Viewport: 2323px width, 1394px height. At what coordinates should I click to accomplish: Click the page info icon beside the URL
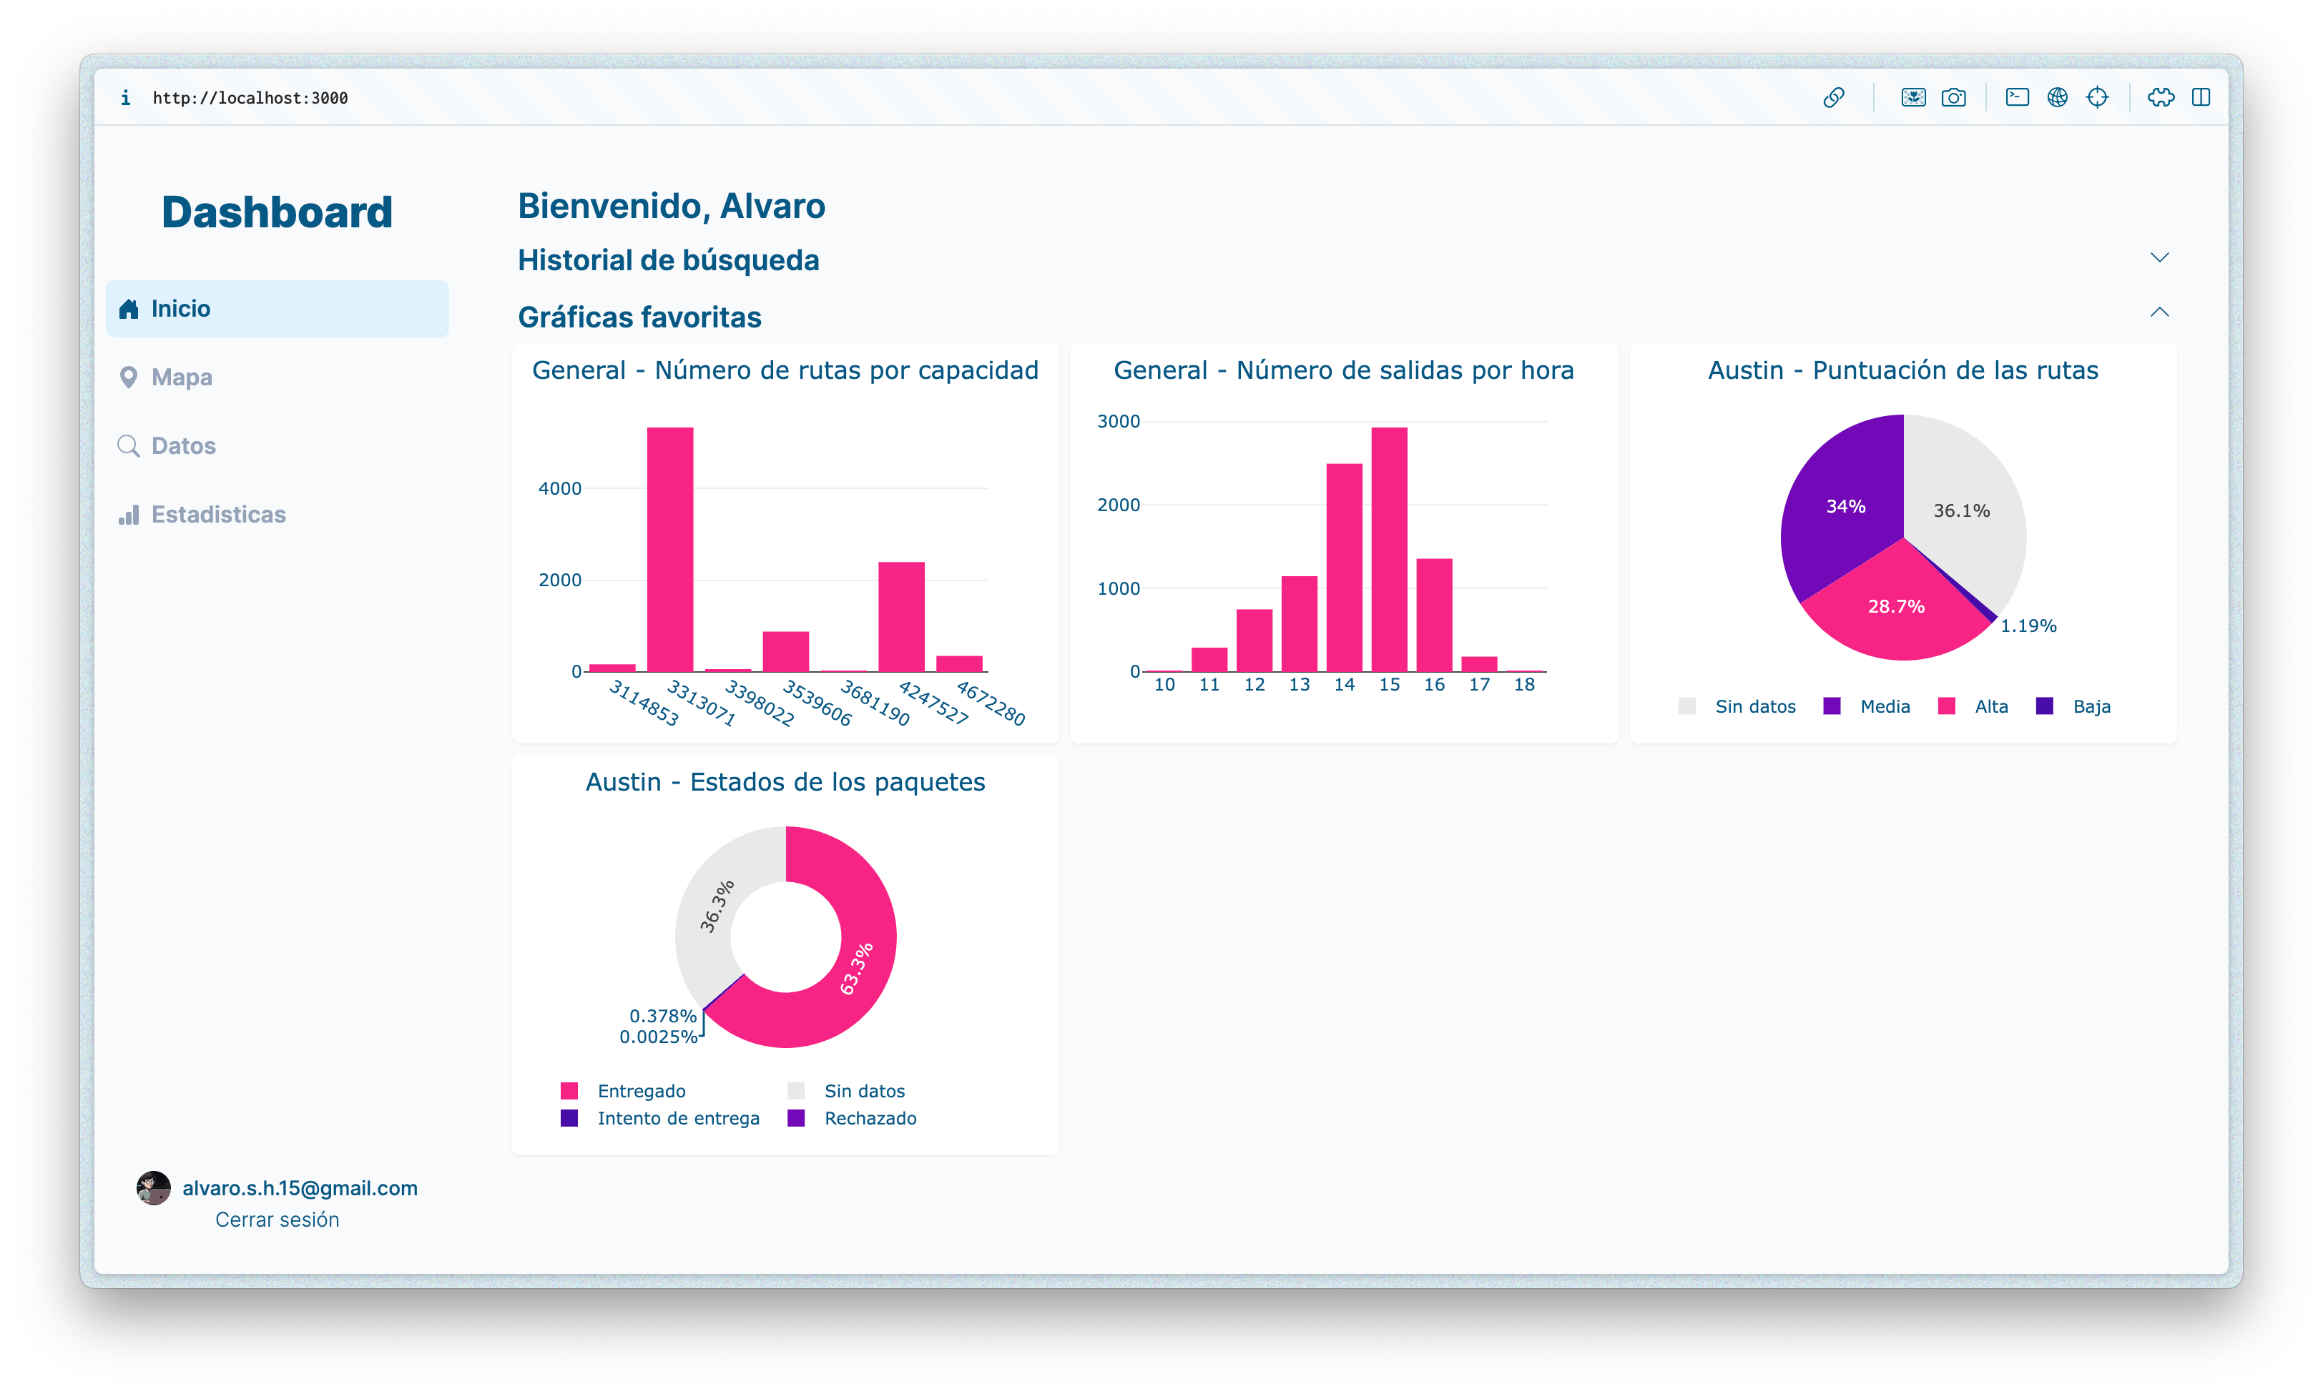tap(126, 98)
